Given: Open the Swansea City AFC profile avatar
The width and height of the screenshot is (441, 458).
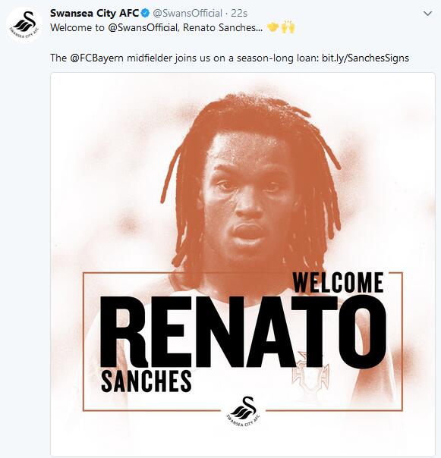Looking at the screenshot, I should click(24, 24).
